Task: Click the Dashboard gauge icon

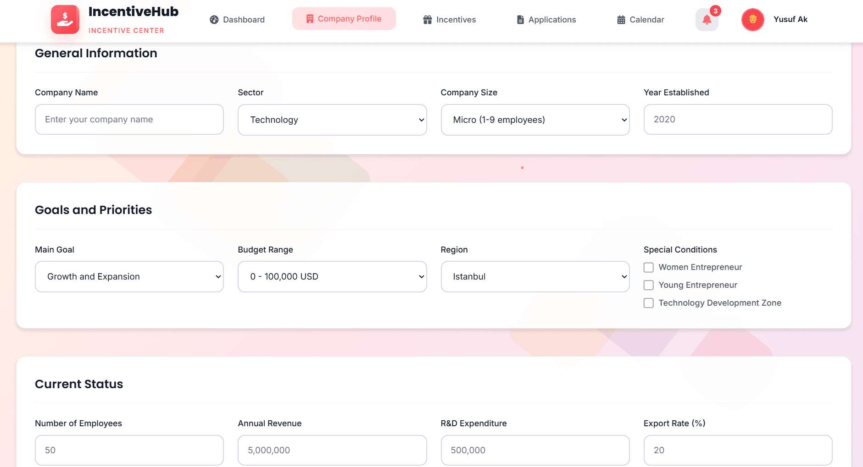Action: point(213,19)
